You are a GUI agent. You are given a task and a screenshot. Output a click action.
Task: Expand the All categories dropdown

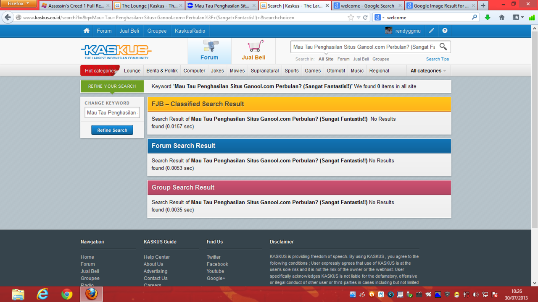[x=428, y=70]
